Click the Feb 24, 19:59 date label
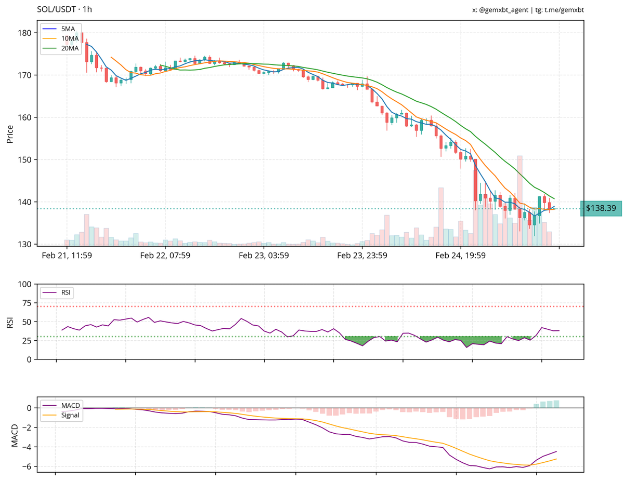 click(x=460, y=256)
